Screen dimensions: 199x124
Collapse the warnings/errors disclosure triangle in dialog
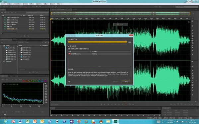(x=69, y=46)
